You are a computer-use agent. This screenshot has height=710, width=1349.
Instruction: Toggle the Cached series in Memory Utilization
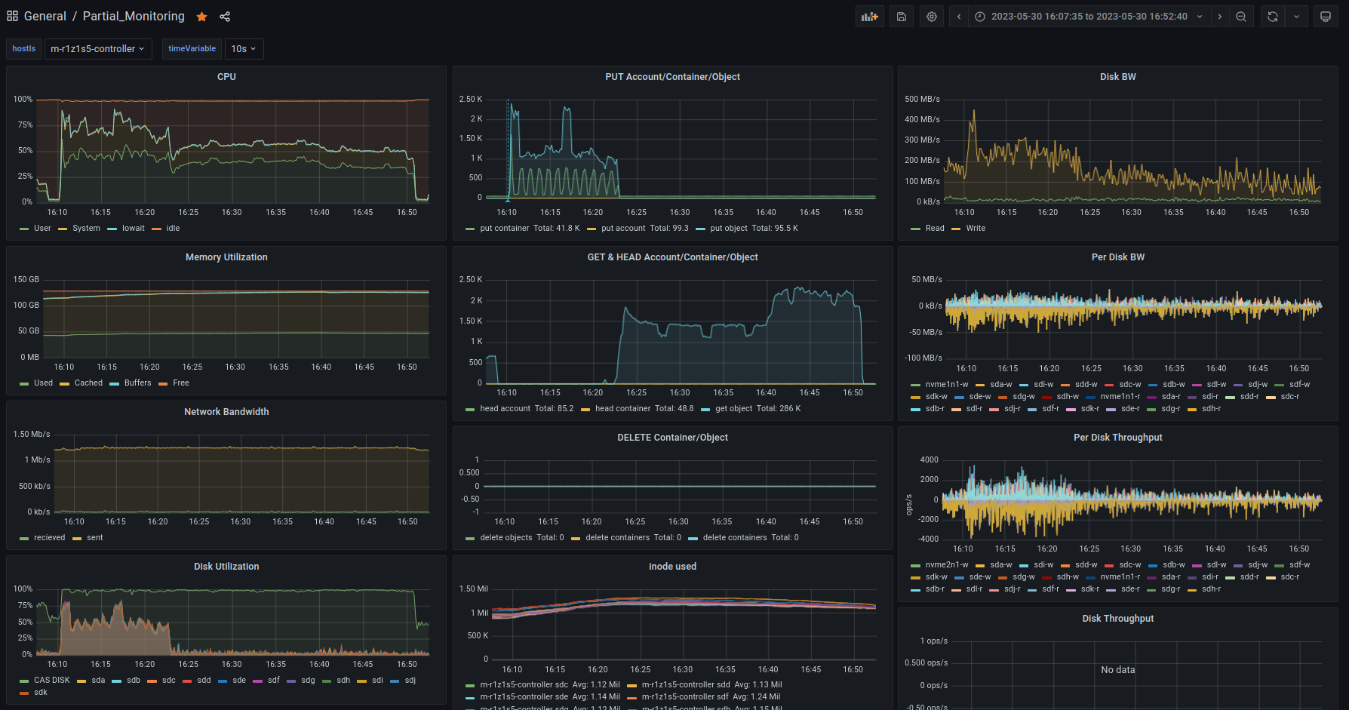(x=88, y=383)
